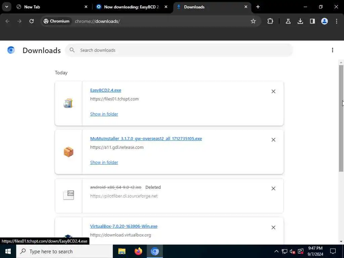344x258 pixels.
Task: Close the New Tab tab
Action: [x=86, y=7]
